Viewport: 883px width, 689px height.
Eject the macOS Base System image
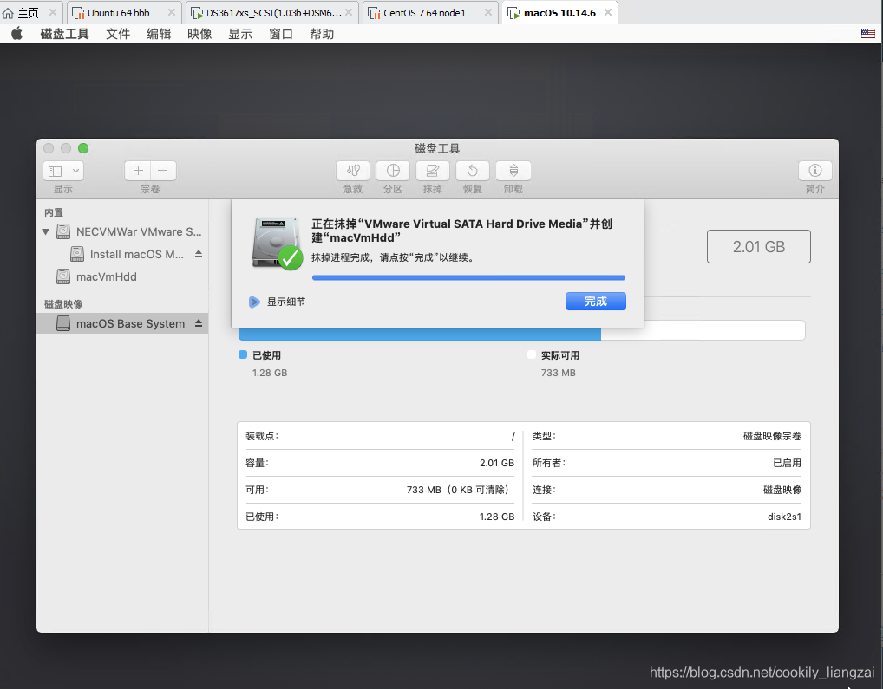point(199,323)
